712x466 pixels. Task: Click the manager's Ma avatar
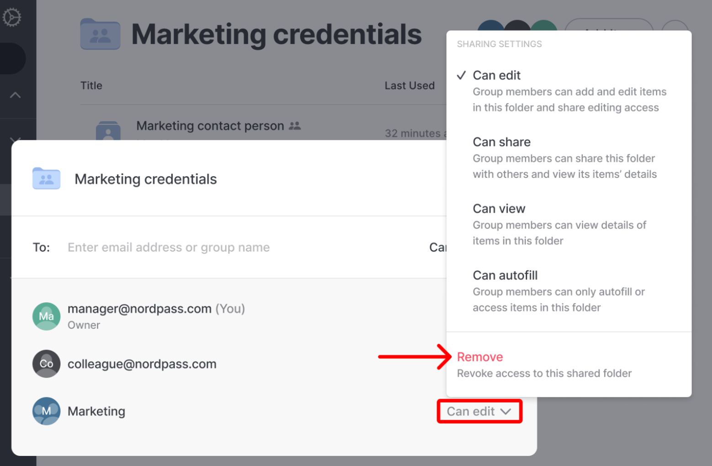[46, 316]
